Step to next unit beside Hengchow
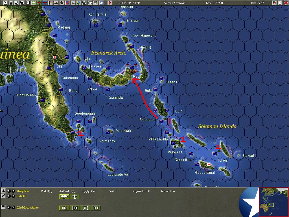The width and height of the screenshot is (289, 217). click(13, 191)
